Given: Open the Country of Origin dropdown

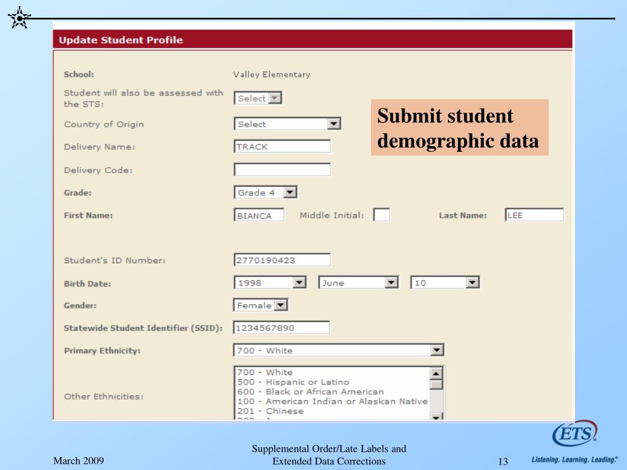Looking at the screenshot, I should click(x=287, y=124).
